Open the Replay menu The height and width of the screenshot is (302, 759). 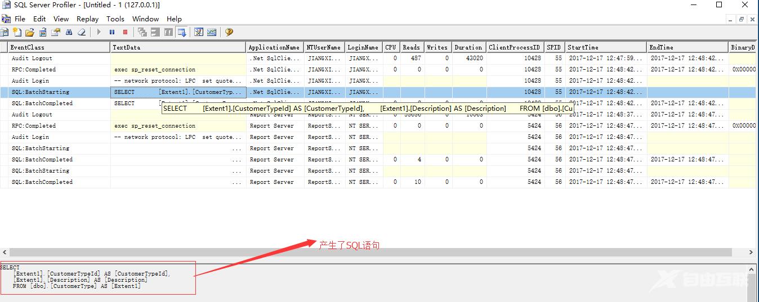point(87,19)
